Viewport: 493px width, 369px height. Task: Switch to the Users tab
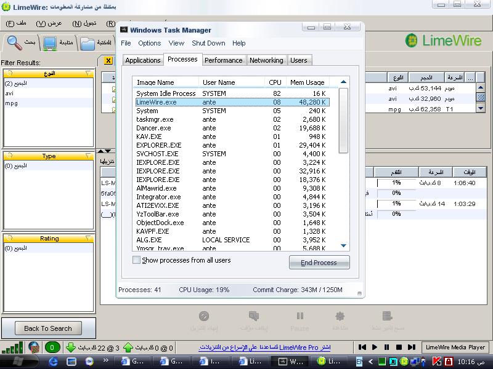click(299, 60)
